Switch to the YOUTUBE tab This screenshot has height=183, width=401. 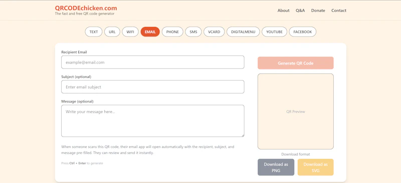pyautogui.click(x=274, y=32)
